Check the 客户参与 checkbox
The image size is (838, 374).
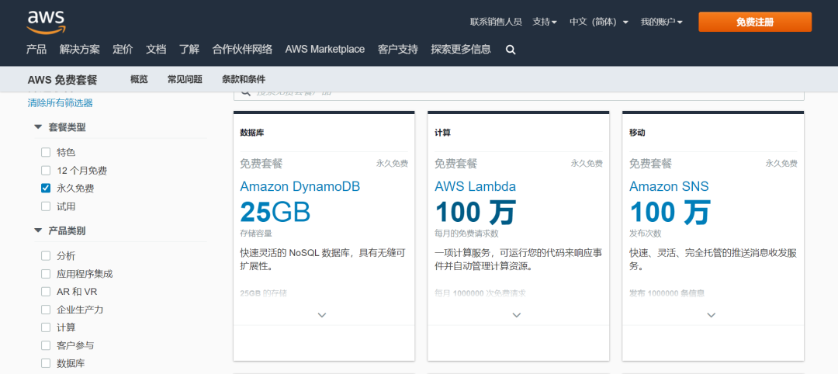click(x=46, y=346)
